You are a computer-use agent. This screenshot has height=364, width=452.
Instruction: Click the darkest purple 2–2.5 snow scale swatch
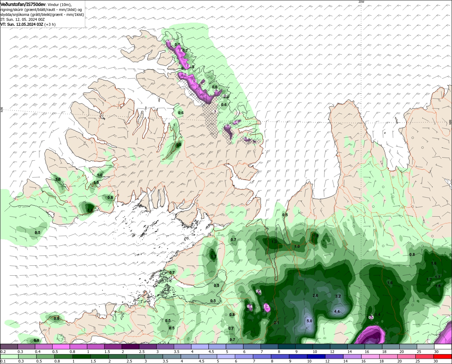(131, 347)
